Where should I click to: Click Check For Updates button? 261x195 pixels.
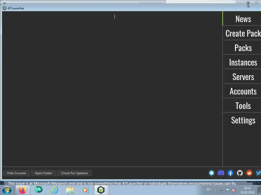pos(74,173)
